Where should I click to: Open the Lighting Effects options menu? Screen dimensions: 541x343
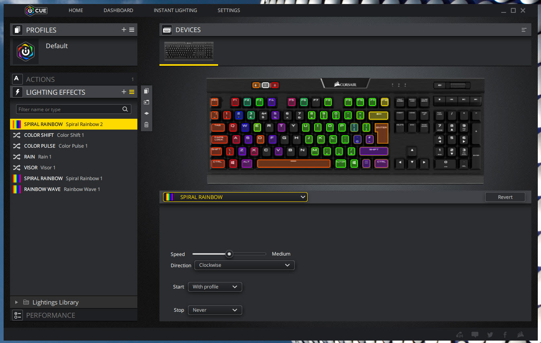[x=132, y=92]
